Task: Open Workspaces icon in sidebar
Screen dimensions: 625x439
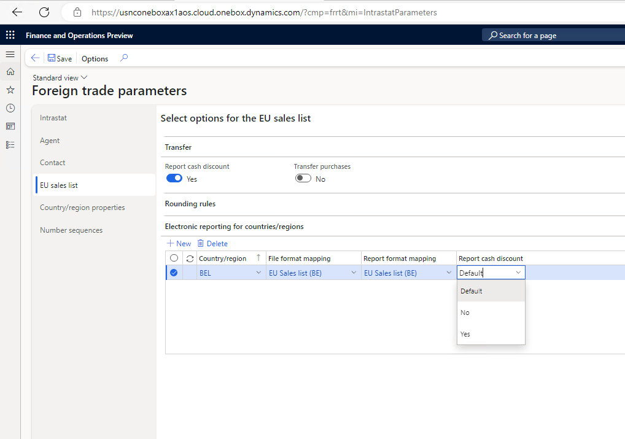Action: [10, 126]
